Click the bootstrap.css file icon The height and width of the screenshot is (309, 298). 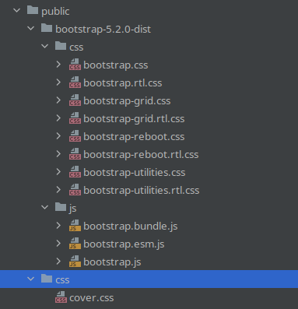(75, 65)
